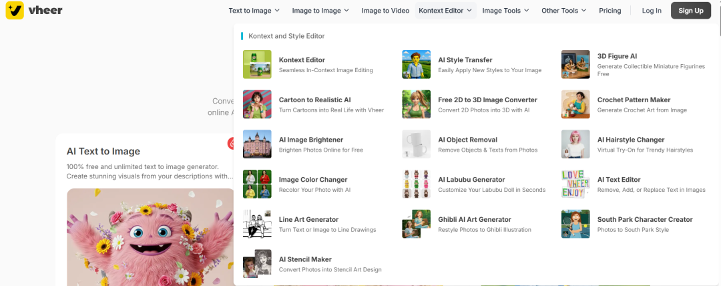Image resolution: width=721 pixels, height=286 pixels.
Task: Open the Image Tools dropdown menu
Action: (505, 11)
